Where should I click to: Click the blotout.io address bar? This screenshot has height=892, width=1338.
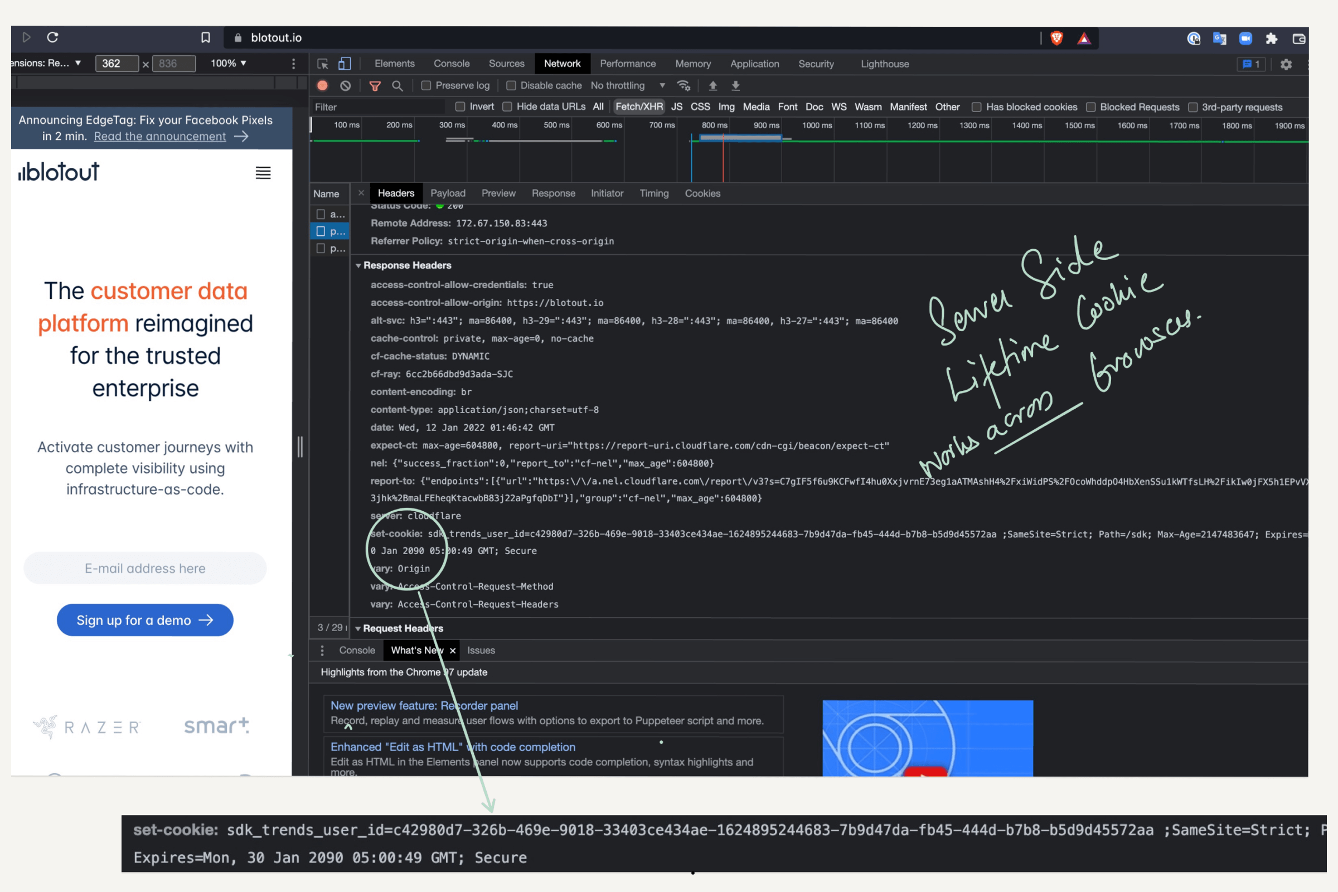pos(632,38)
